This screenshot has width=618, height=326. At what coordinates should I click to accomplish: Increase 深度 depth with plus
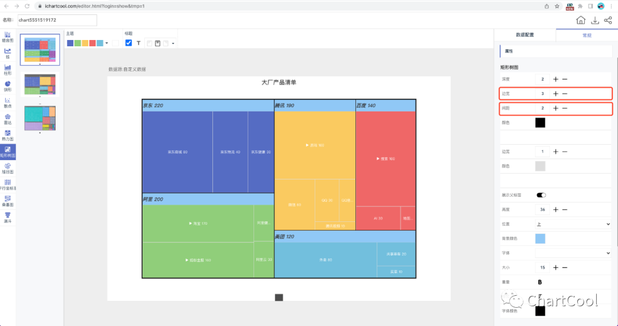[556, 79]
